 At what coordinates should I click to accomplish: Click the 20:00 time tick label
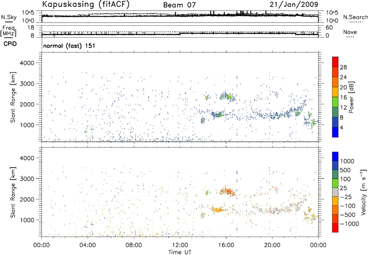pyautogui.click(x=272, y=245)
